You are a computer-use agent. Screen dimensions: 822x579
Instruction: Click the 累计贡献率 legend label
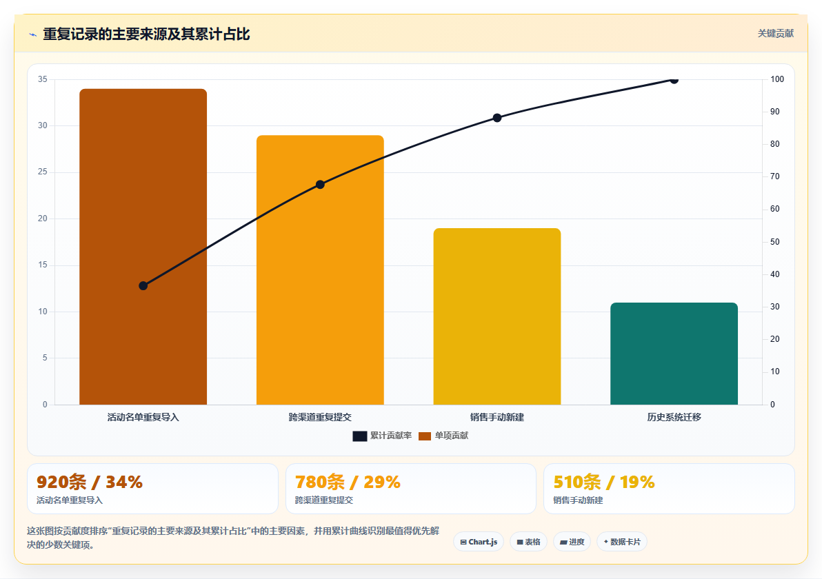point(391,436)
